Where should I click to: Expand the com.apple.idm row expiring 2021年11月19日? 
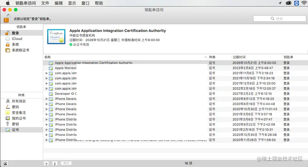coord(47,78)
